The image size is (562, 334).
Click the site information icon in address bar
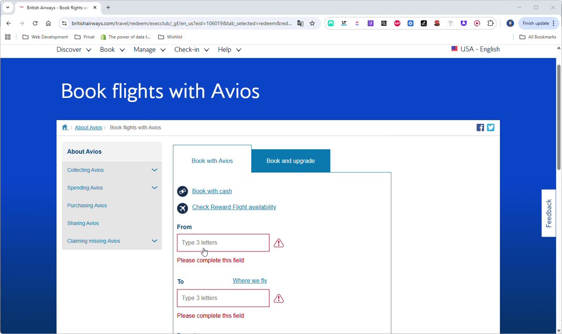tap(64, 23)
